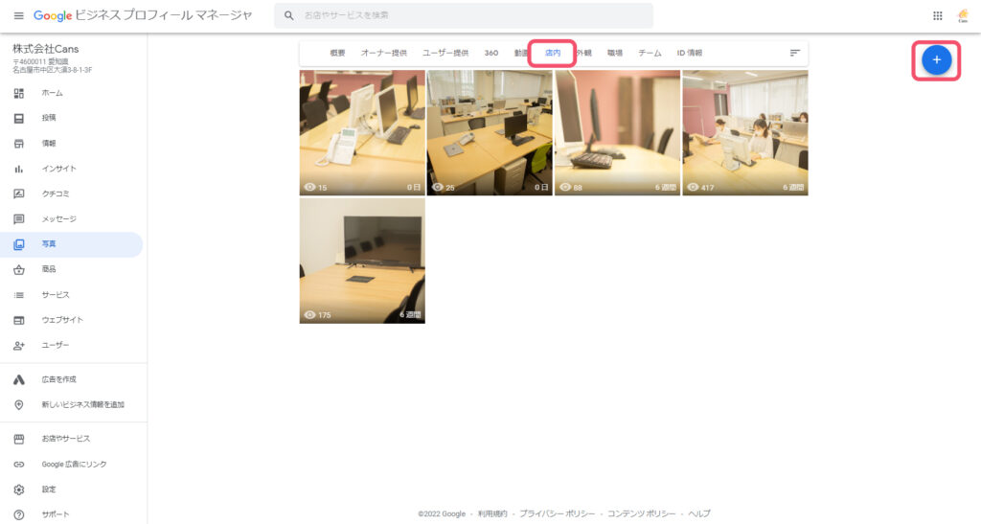Switch to the オーナー提供 tab
This screenshot has height=524, width=981.
pos(383,54)
